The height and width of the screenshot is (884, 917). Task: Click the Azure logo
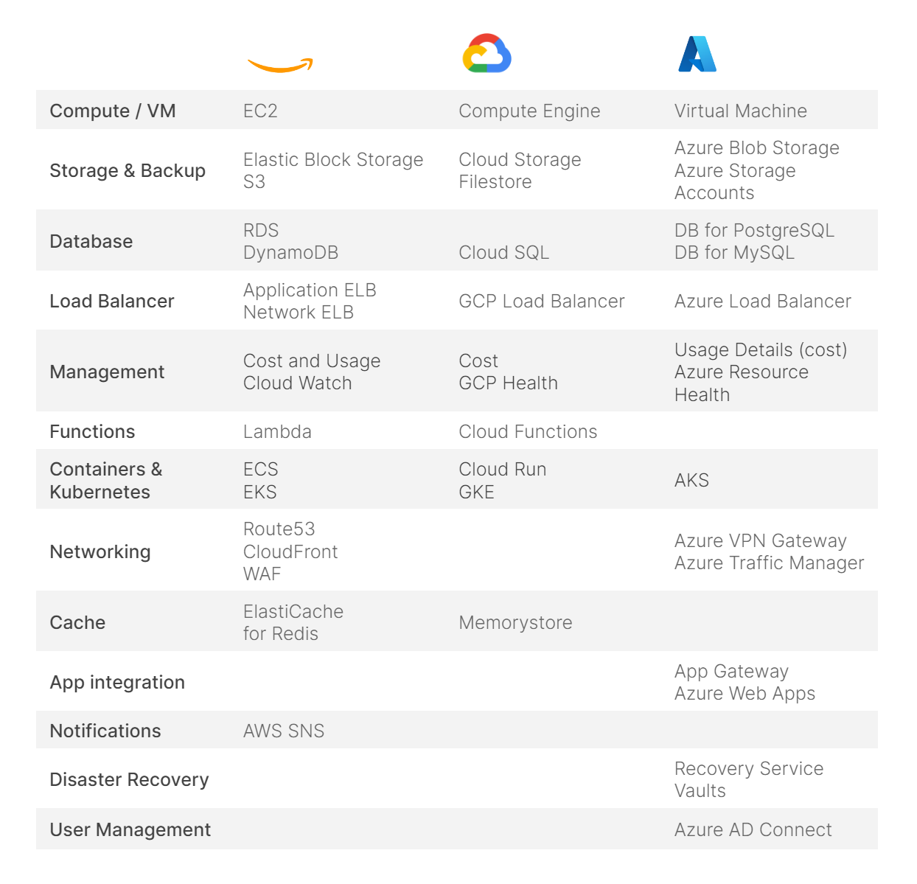point(697,54)
